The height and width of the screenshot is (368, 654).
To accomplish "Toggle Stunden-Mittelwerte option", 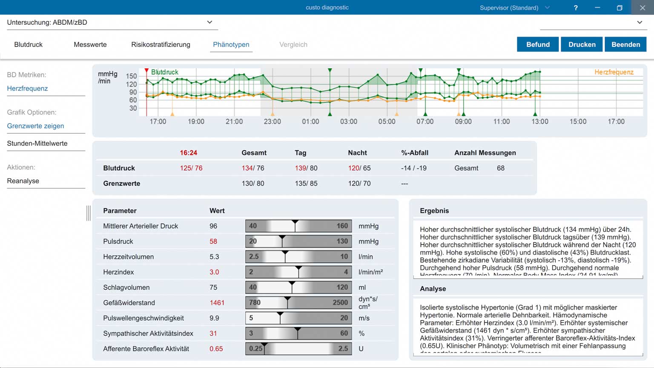I will pyautogui.click(x=37, y=143).
